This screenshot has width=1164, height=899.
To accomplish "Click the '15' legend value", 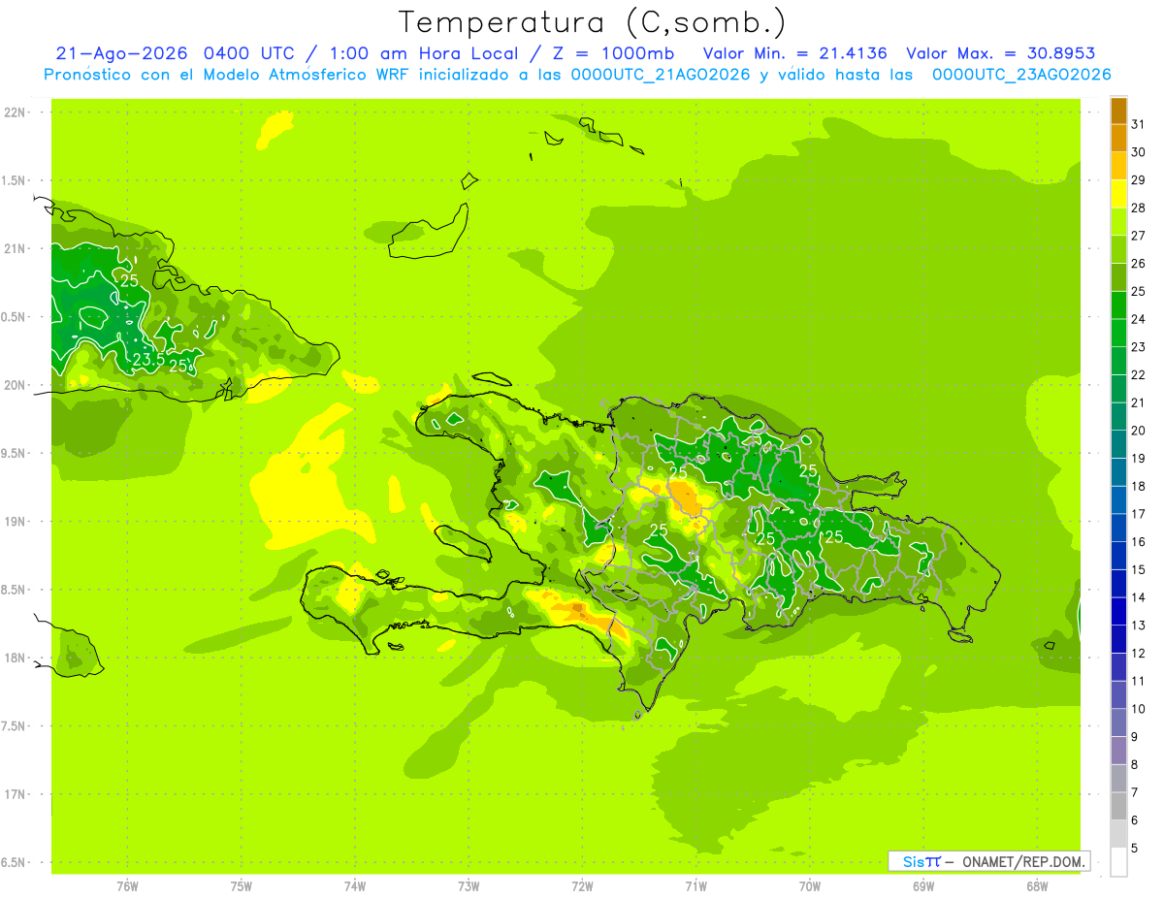I will (x=1139, y=570).
